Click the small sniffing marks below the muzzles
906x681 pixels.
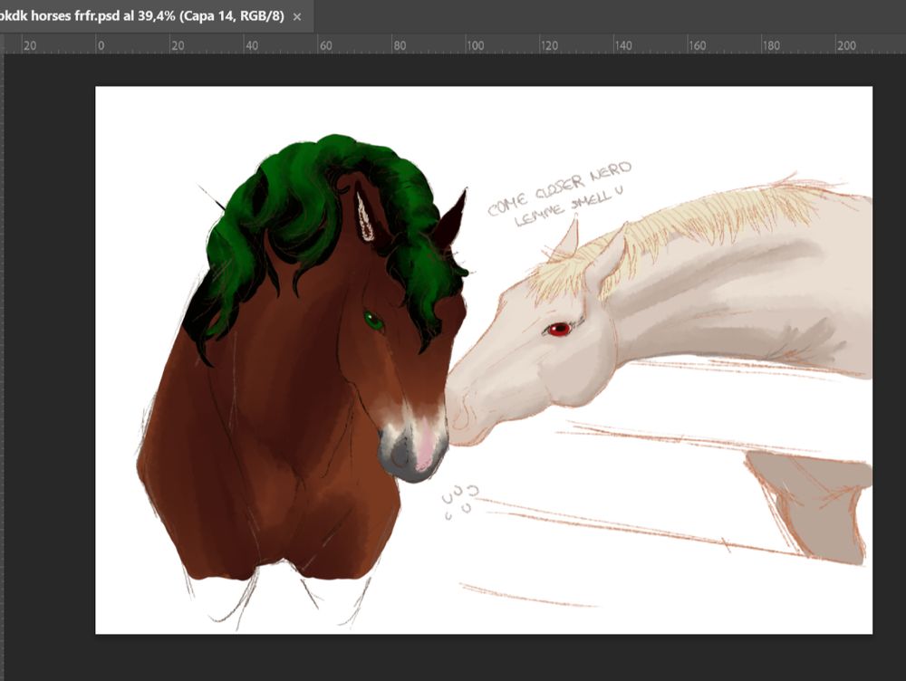point(460,500)
